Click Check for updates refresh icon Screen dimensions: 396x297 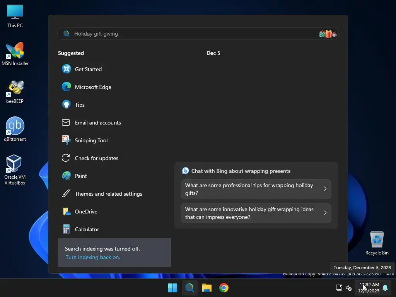pyautogui.click(x=66, y=158)
